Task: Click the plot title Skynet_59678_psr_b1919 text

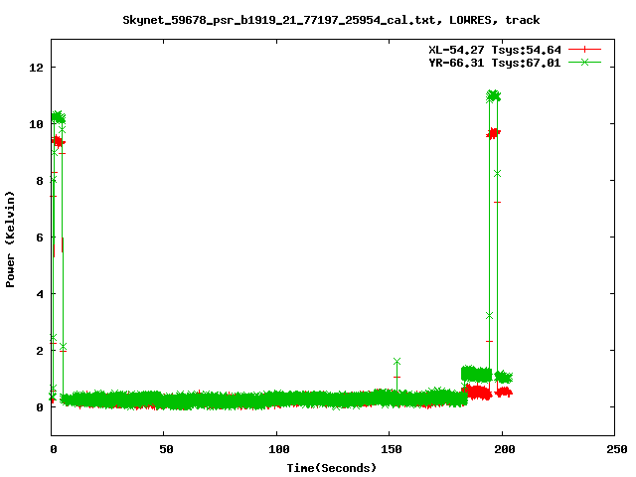Action: [x=331, y=20]
